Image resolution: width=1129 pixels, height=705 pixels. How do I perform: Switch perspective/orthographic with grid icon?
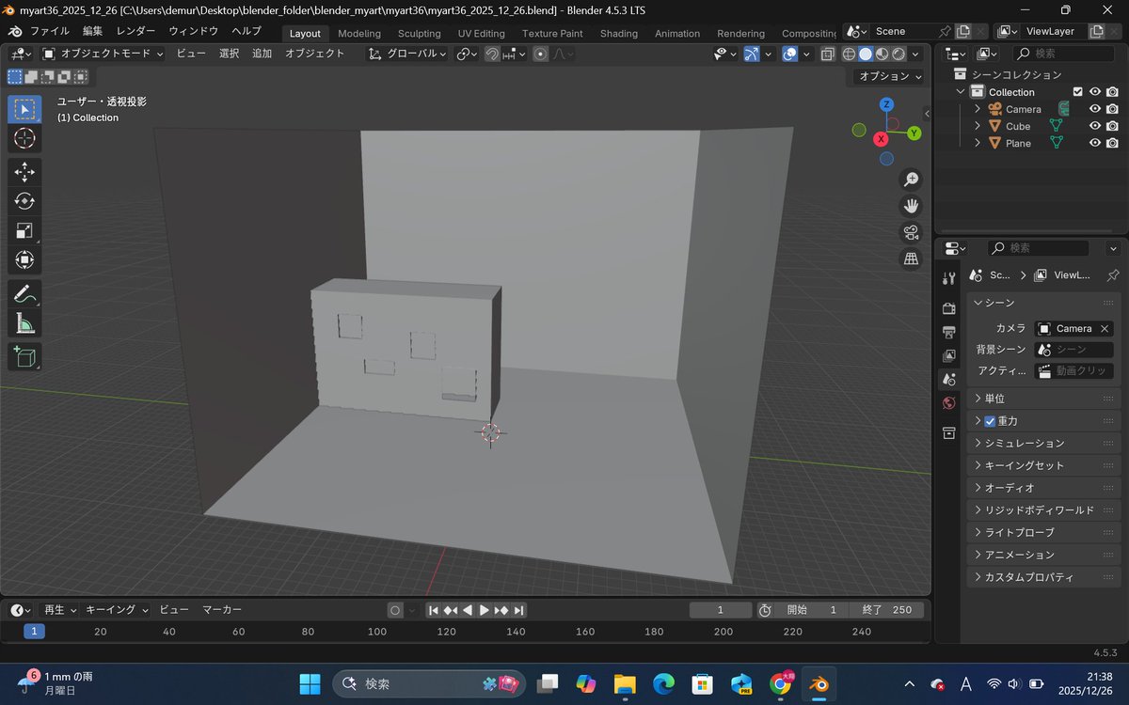click(911, 258)
